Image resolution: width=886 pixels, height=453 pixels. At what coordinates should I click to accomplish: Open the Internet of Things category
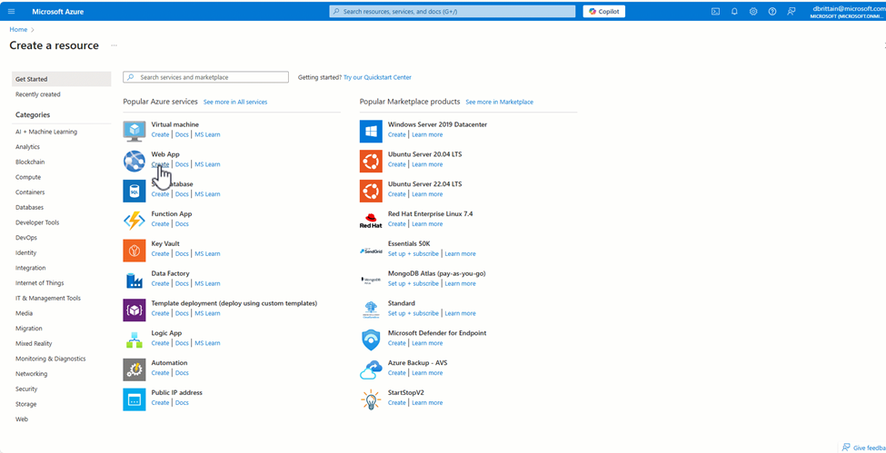[40, 283]
